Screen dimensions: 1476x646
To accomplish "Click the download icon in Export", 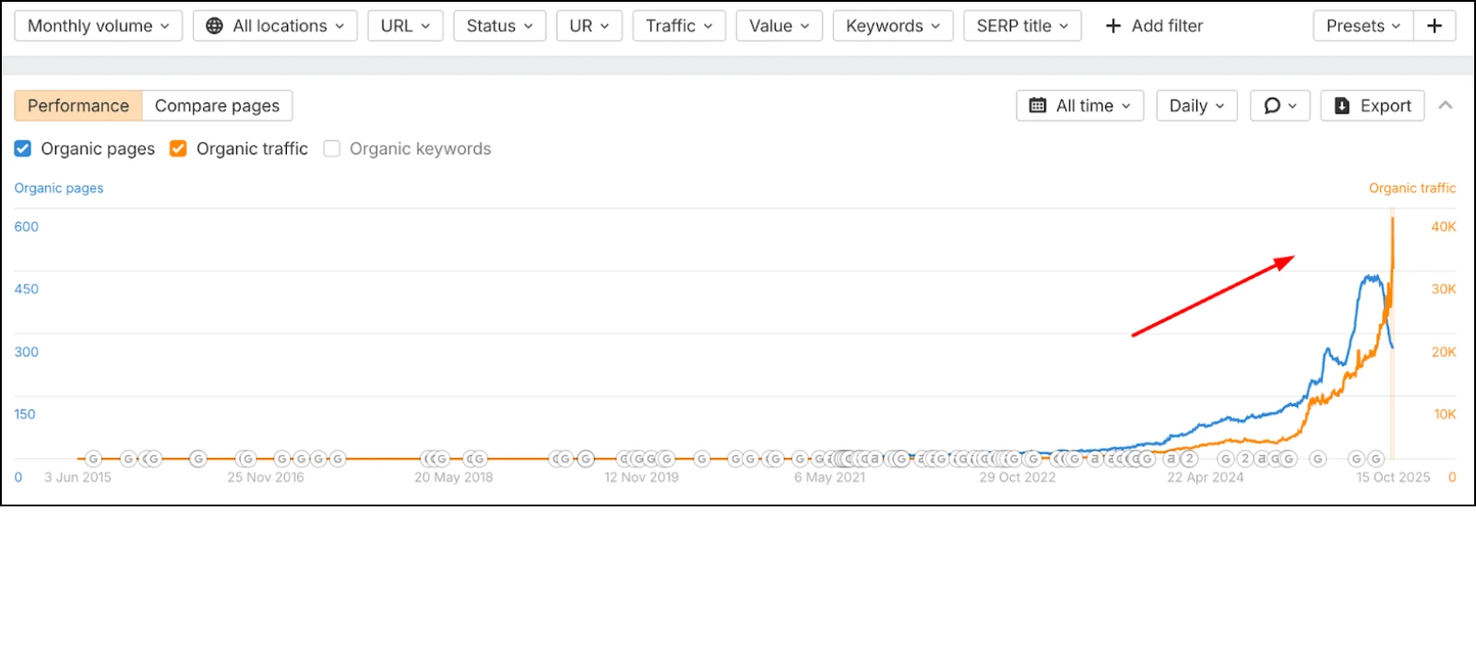I will coord(1342,105).
